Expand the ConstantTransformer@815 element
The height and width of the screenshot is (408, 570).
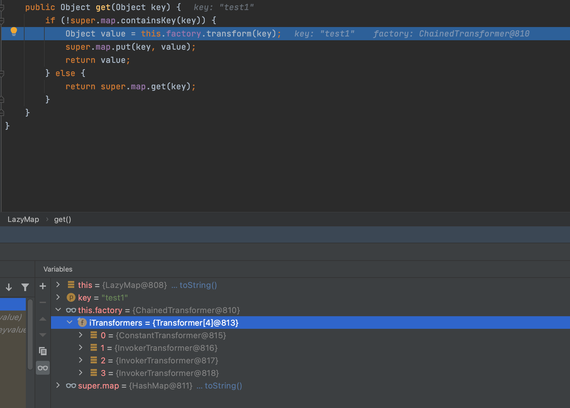coord(81,335)
